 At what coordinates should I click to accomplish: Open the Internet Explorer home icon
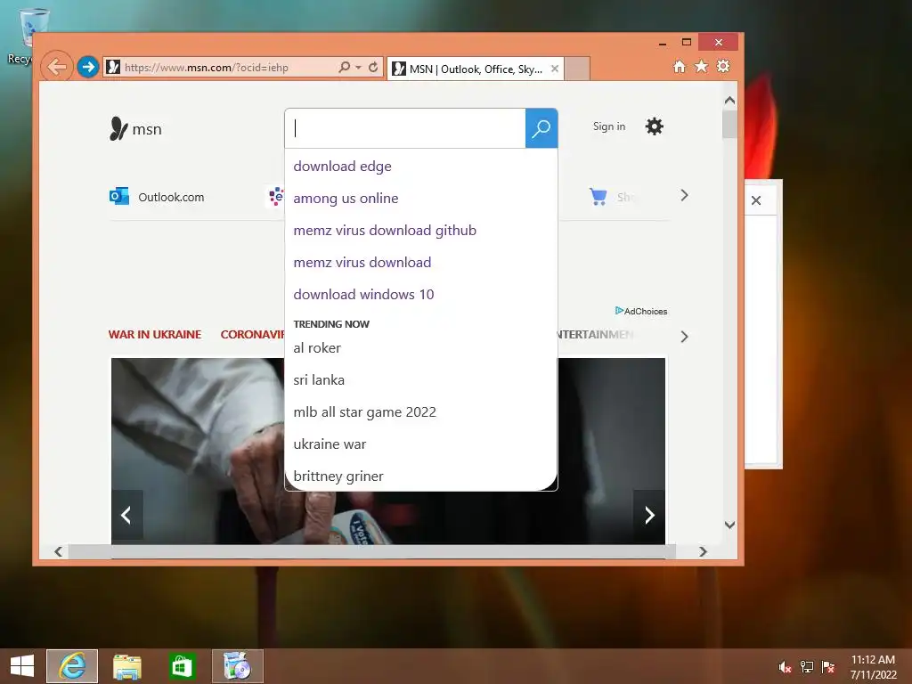tap(680, 66)
